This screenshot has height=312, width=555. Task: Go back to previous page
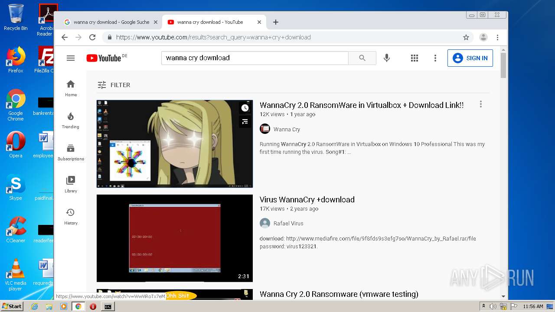[x=65, y=37]
